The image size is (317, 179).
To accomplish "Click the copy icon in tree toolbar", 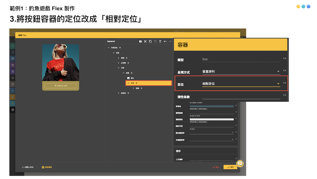I will [x=150, y=42].
